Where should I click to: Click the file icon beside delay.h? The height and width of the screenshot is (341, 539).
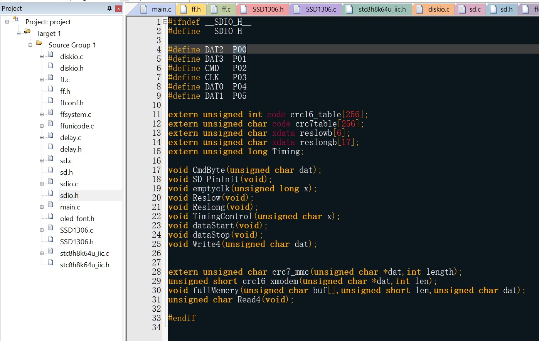[x=51, y=147]
